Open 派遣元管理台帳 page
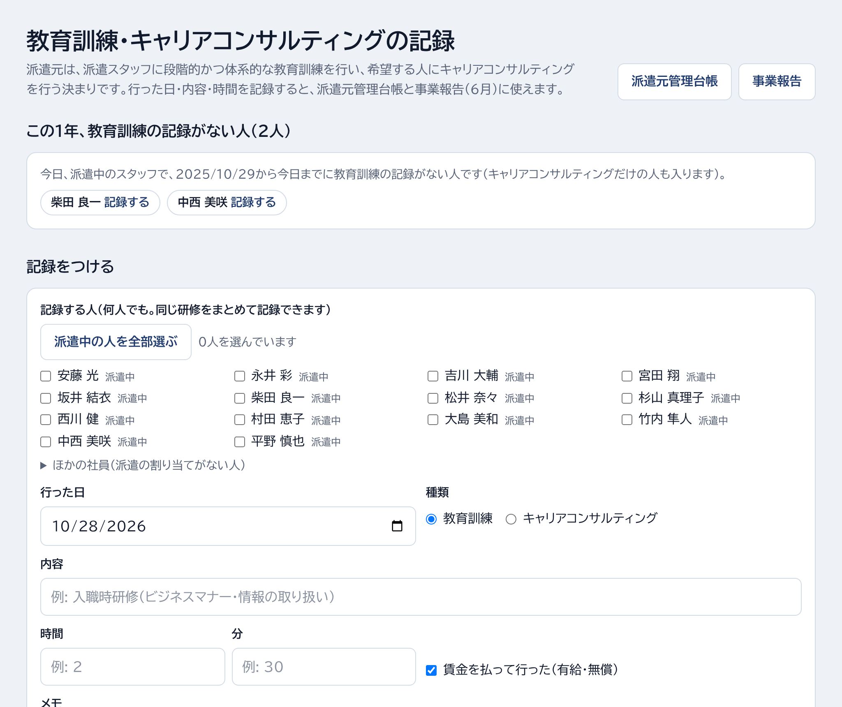This screenshot has height=707, width=842. 674,81
